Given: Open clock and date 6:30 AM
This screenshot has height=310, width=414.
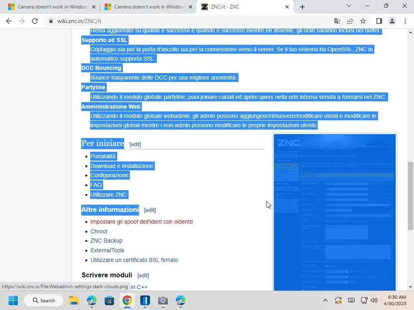Looking at the screenshot, I should pyautogui.click(x=395, y=300).
